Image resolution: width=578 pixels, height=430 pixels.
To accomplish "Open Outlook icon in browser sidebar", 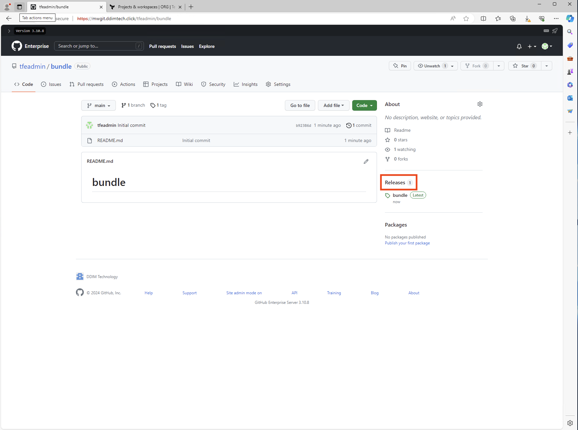I will pyautogui.click(x=570, y=98).
